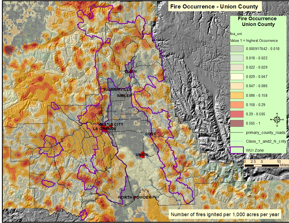This screenshot has height=223, width=289.
Task: Click the 'IMBLER' city label
Action: pos(125,96)
